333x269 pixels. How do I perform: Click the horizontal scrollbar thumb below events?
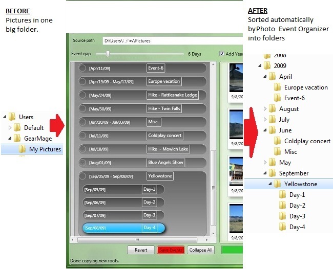coord(137,240)
